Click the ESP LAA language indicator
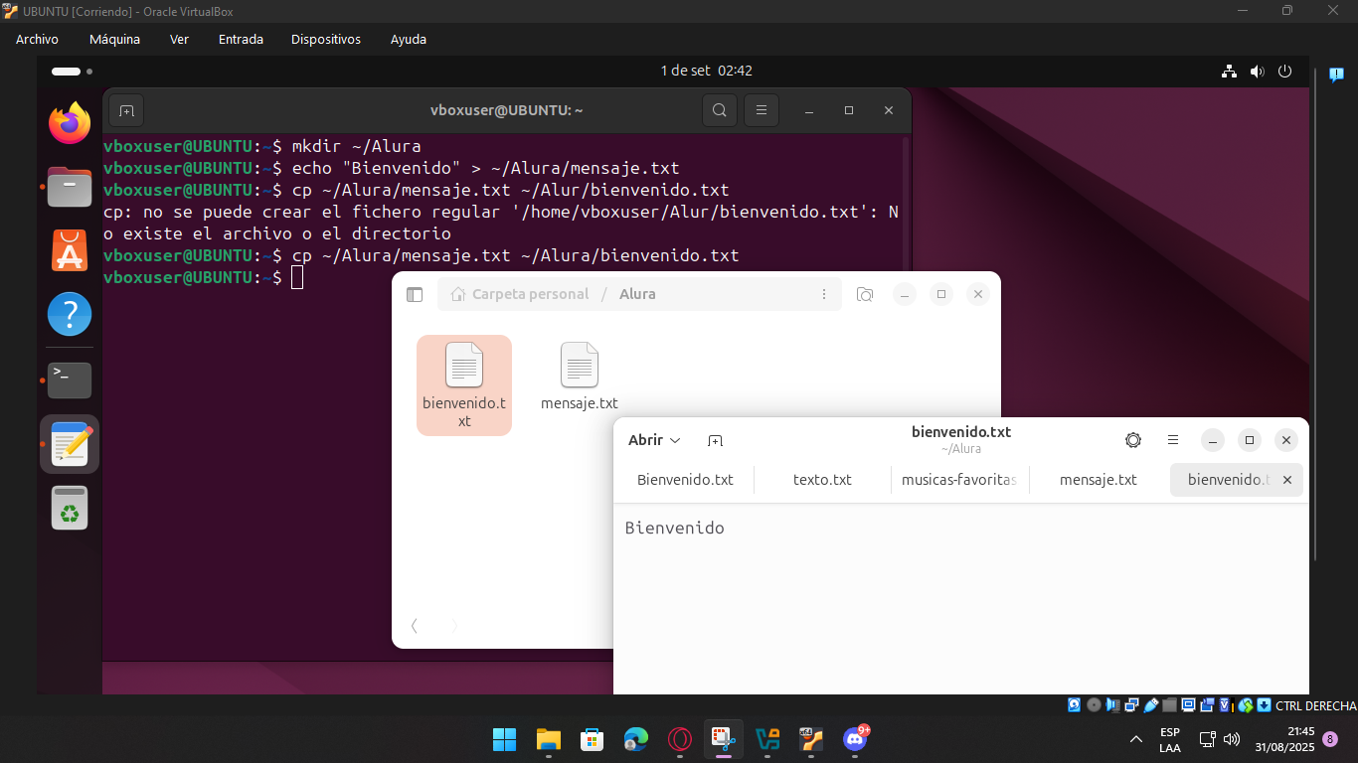 coord(1170,739)
